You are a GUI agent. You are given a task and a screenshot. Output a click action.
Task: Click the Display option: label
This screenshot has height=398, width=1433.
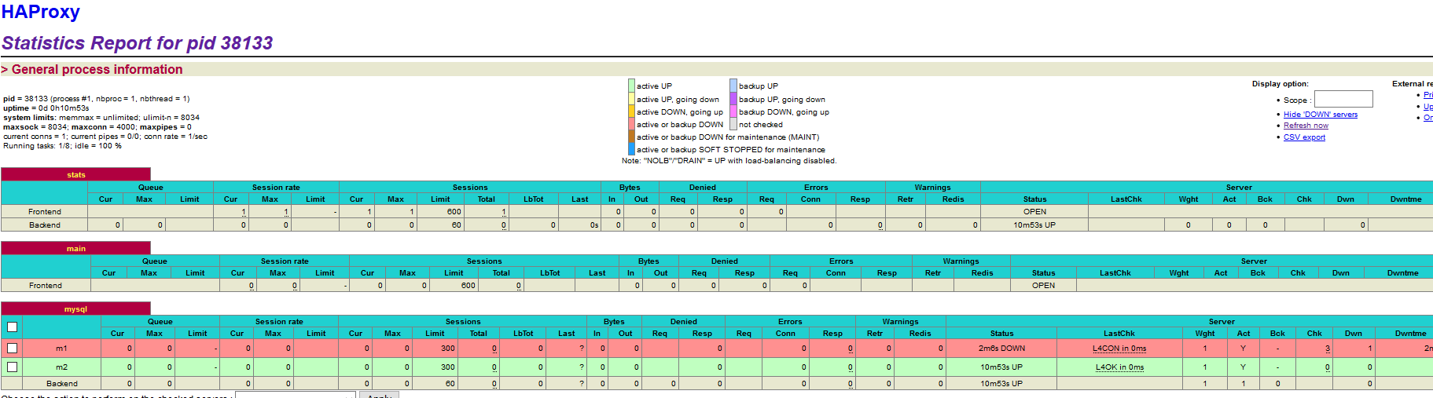pos(1280,83)
